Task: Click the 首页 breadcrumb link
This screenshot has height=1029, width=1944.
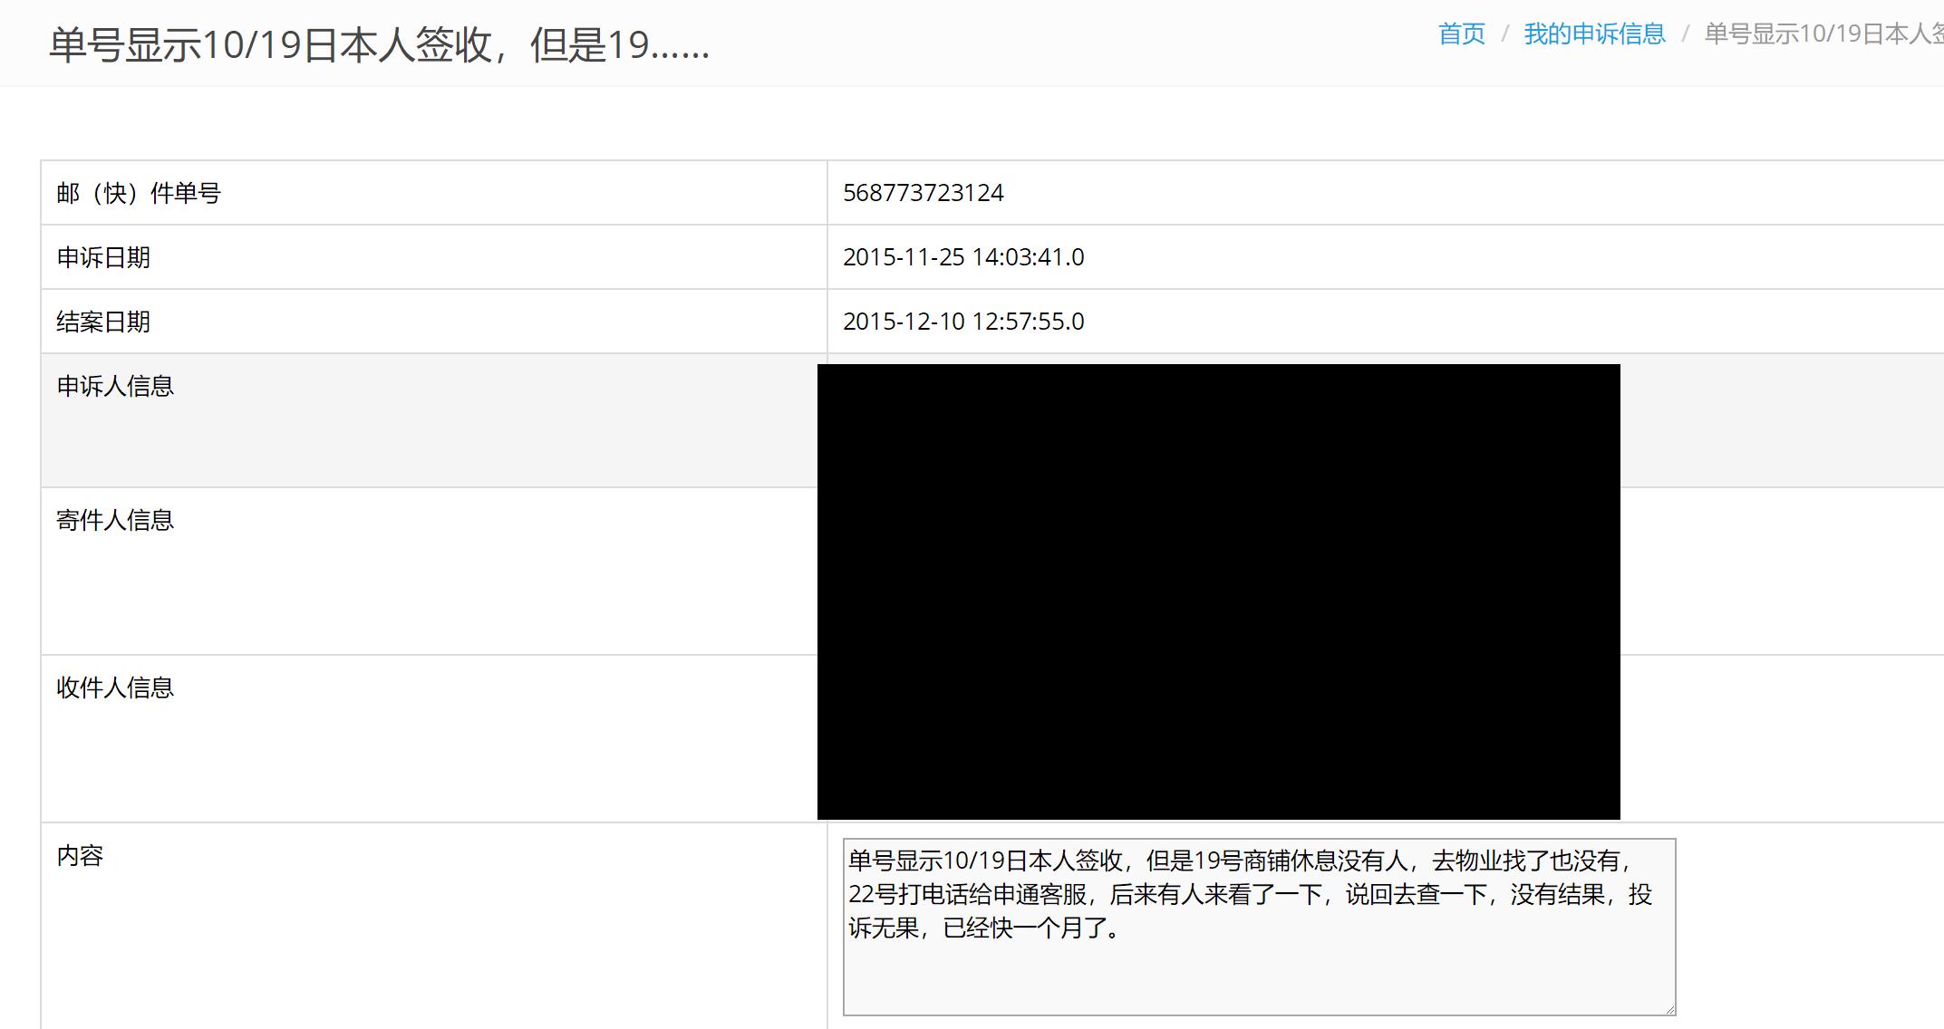Action: coord(1461,34)
